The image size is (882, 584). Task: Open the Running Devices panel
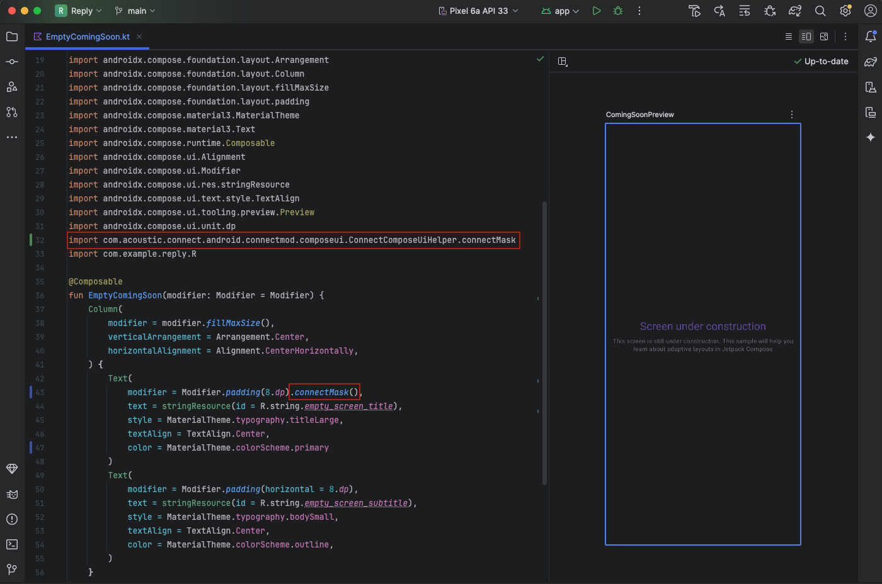coord(871,112)
